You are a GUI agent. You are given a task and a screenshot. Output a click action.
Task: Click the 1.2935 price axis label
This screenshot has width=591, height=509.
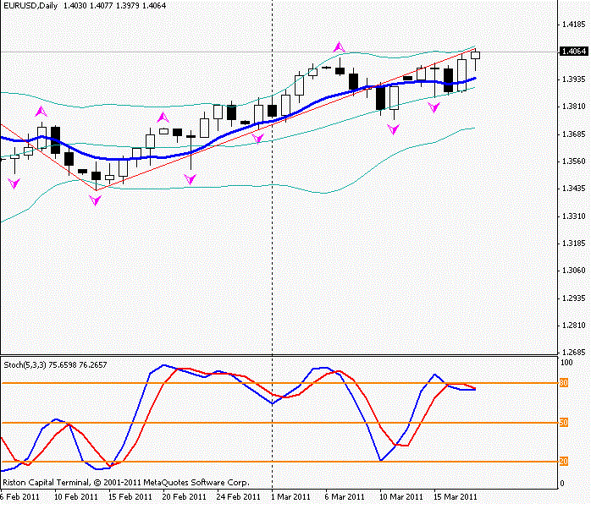(x=574, y=298)
